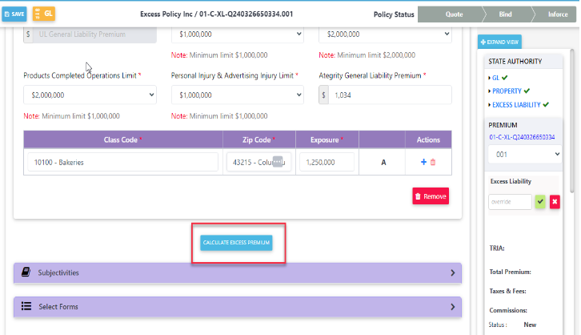The width and height of the screenshot is (581, 335).
Task: Click the Exposure field 1,250,000
Action: (327, 162)
